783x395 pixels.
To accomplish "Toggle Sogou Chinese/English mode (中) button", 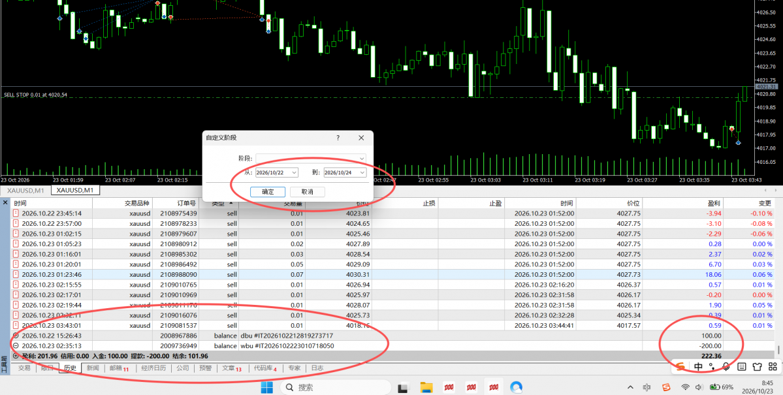I will pyautogui.click(x=698, y=366).
